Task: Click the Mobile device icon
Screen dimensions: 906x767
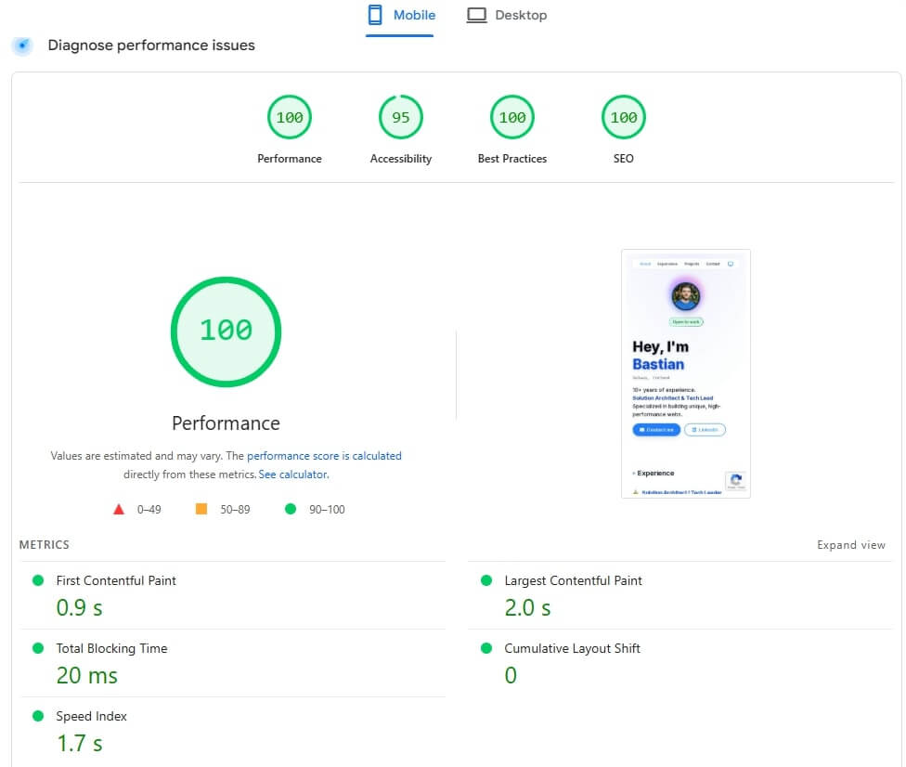Action: pos(375,15)
